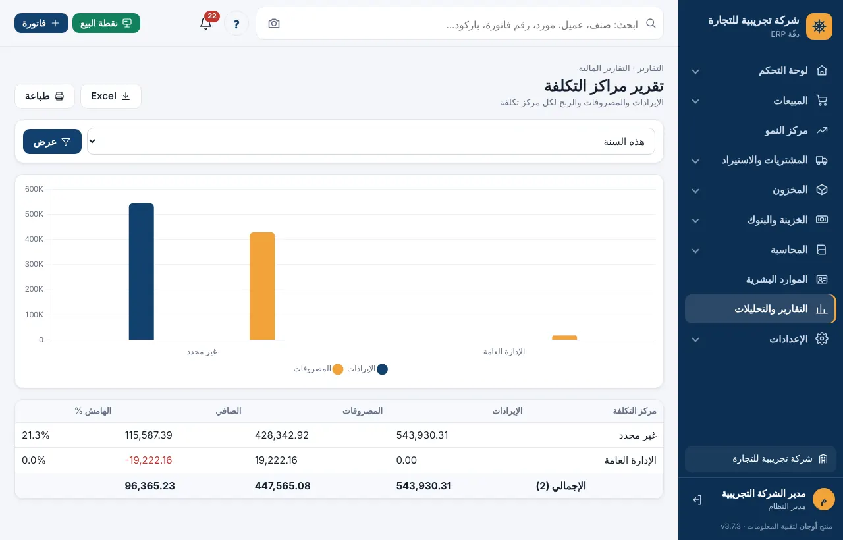Toggle the الإيرادات legend color dot
The image size is (843, 540).
pos(382,369)
